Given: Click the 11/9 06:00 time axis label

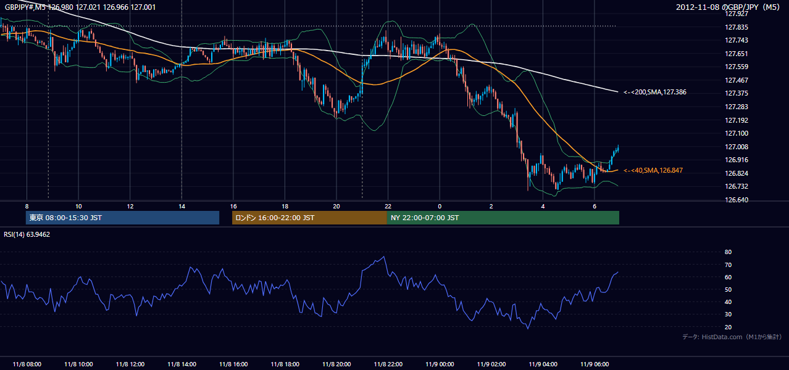Looking at the screenshot, I should 594,364.
